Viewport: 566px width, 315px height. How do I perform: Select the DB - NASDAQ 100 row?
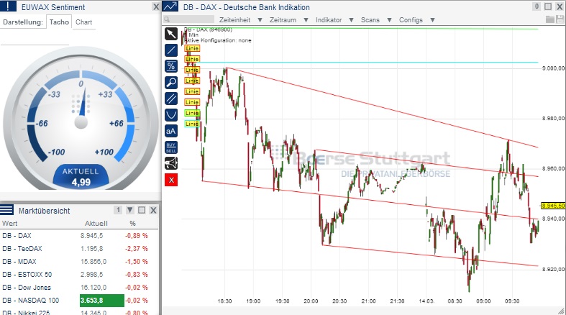pos(79,301)
